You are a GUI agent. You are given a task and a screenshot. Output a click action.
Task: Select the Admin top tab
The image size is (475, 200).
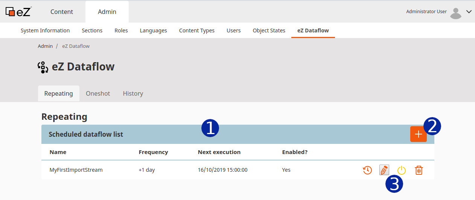107,12
